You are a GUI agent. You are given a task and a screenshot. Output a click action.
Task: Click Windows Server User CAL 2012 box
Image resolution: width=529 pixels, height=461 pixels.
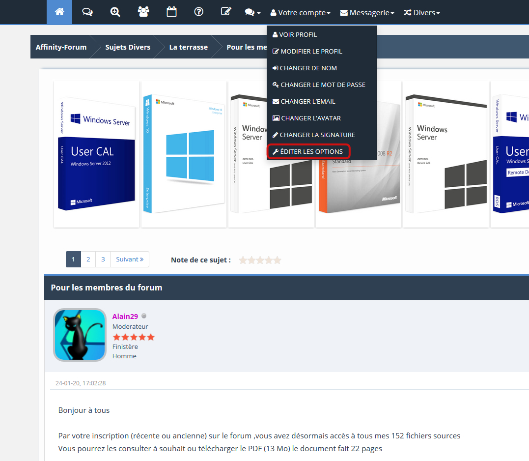pyautogui.click(x=96, y=154)
